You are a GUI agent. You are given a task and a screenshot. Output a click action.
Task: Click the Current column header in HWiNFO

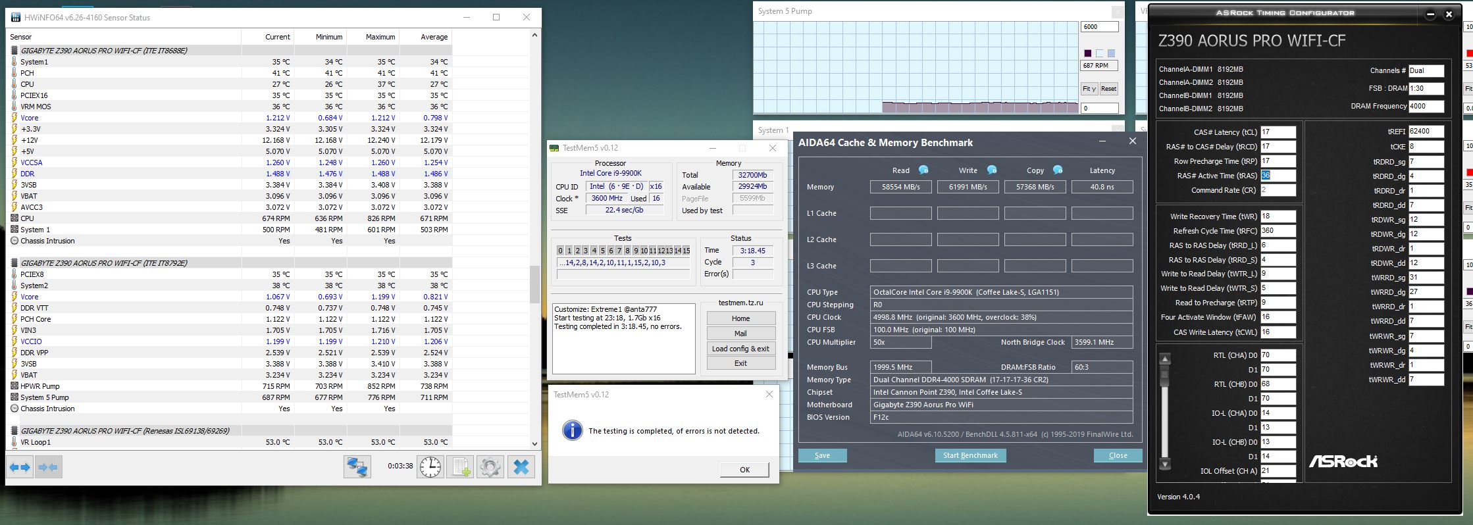pos(267,37)
